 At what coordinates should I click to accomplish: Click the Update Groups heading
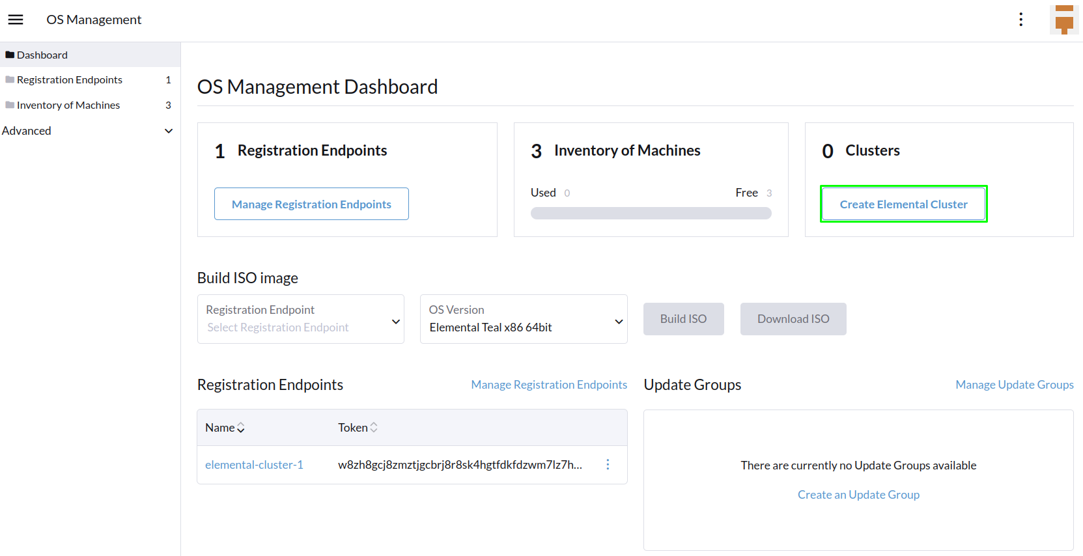coord(692,385)
